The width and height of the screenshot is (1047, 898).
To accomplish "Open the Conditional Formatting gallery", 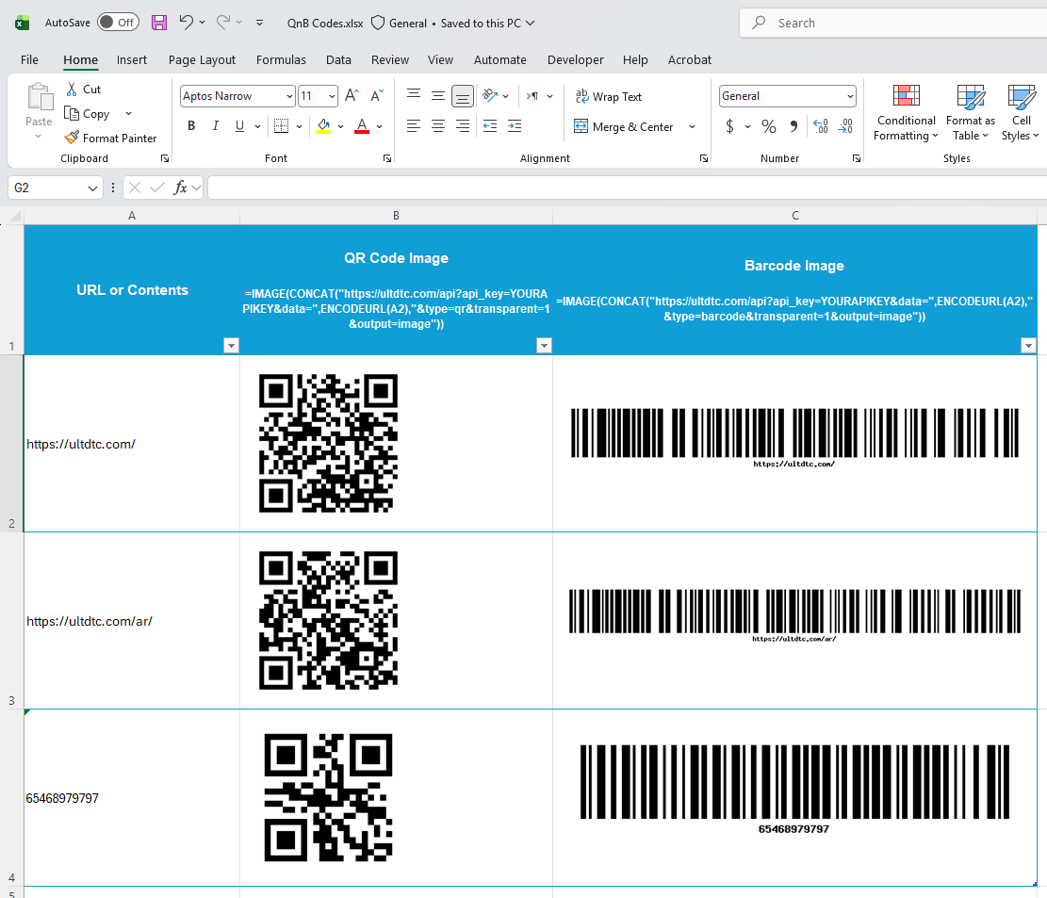I will click(x=906, y=113).
